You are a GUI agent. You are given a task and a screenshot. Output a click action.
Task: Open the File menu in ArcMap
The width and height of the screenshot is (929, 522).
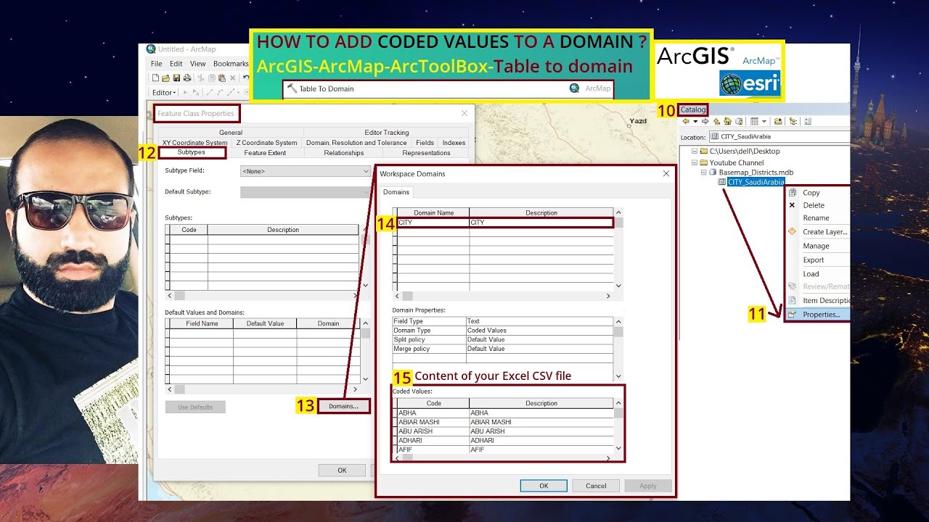point(156,64)
